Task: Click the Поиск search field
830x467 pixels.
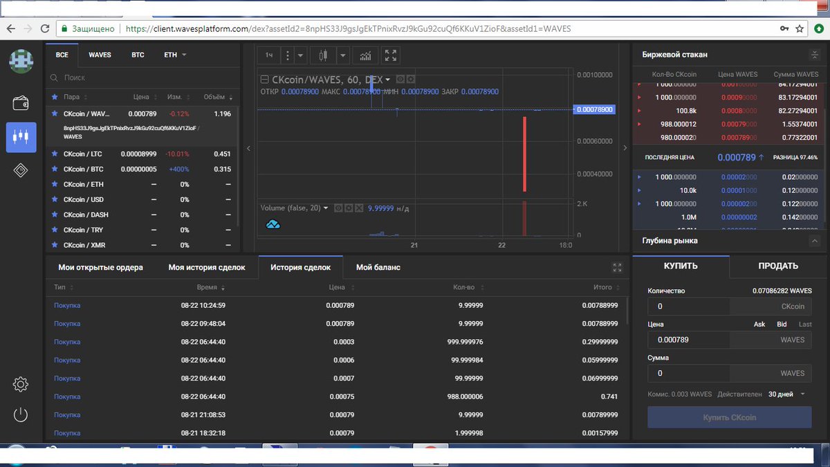Action: (138, 76)
